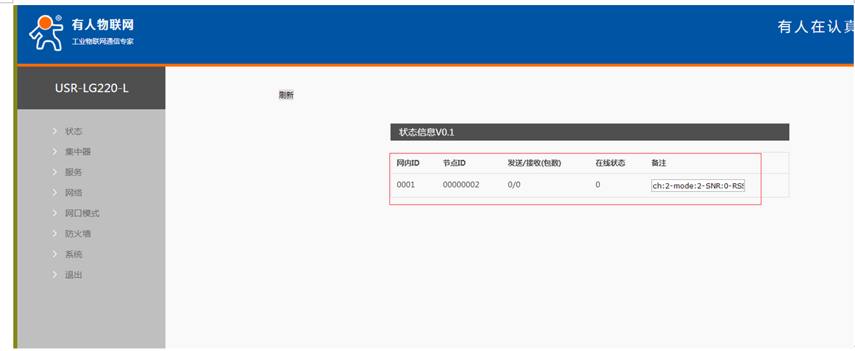
Task: Open the 网口模式 menu item
Action: pos(82,214)
